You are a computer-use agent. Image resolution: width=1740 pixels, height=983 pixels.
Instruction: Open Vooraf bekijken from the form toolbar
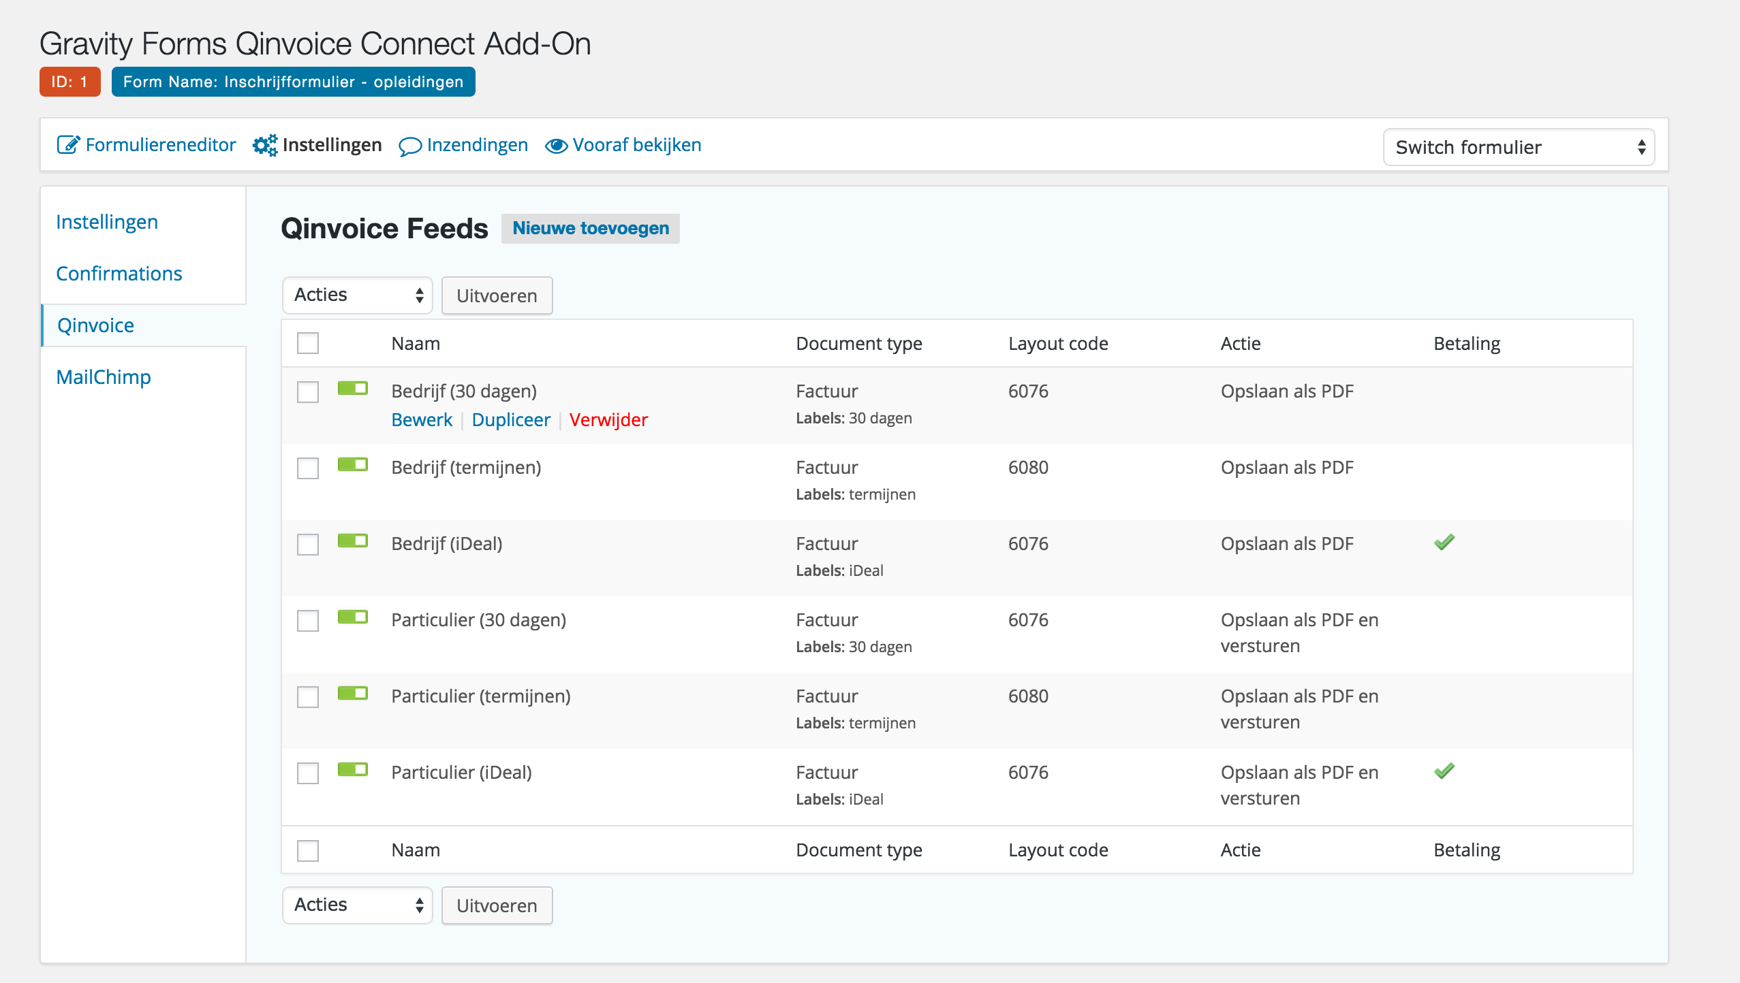(x=637, y=145)
